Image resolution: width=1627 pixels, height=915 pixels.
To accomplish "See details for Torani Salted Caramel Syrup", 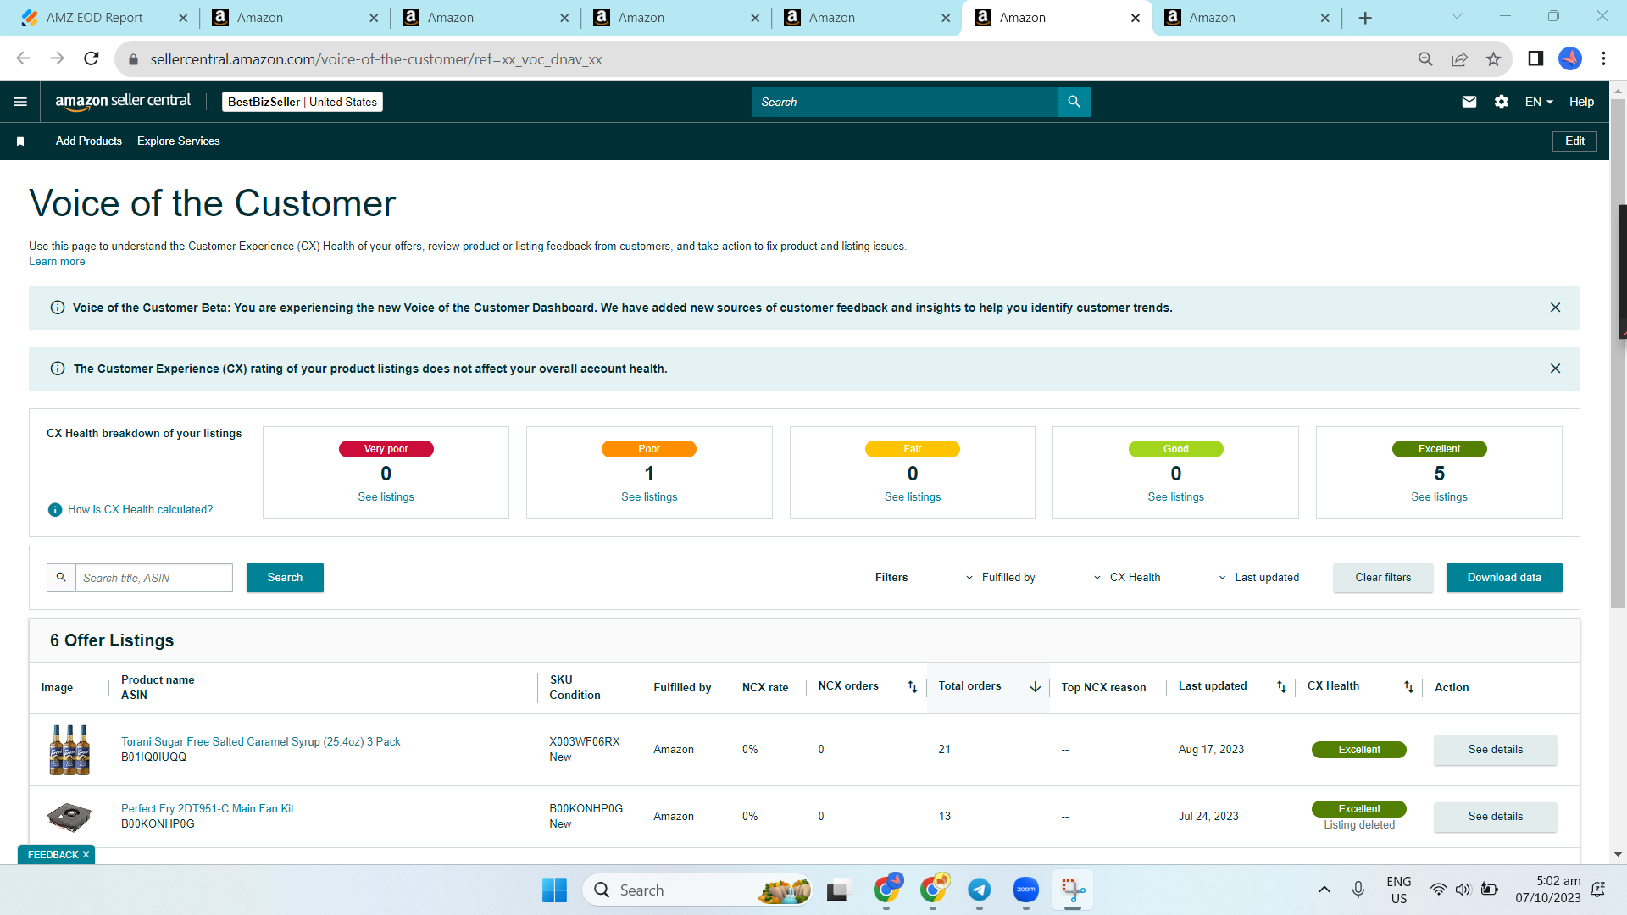I will point(1495,750).
